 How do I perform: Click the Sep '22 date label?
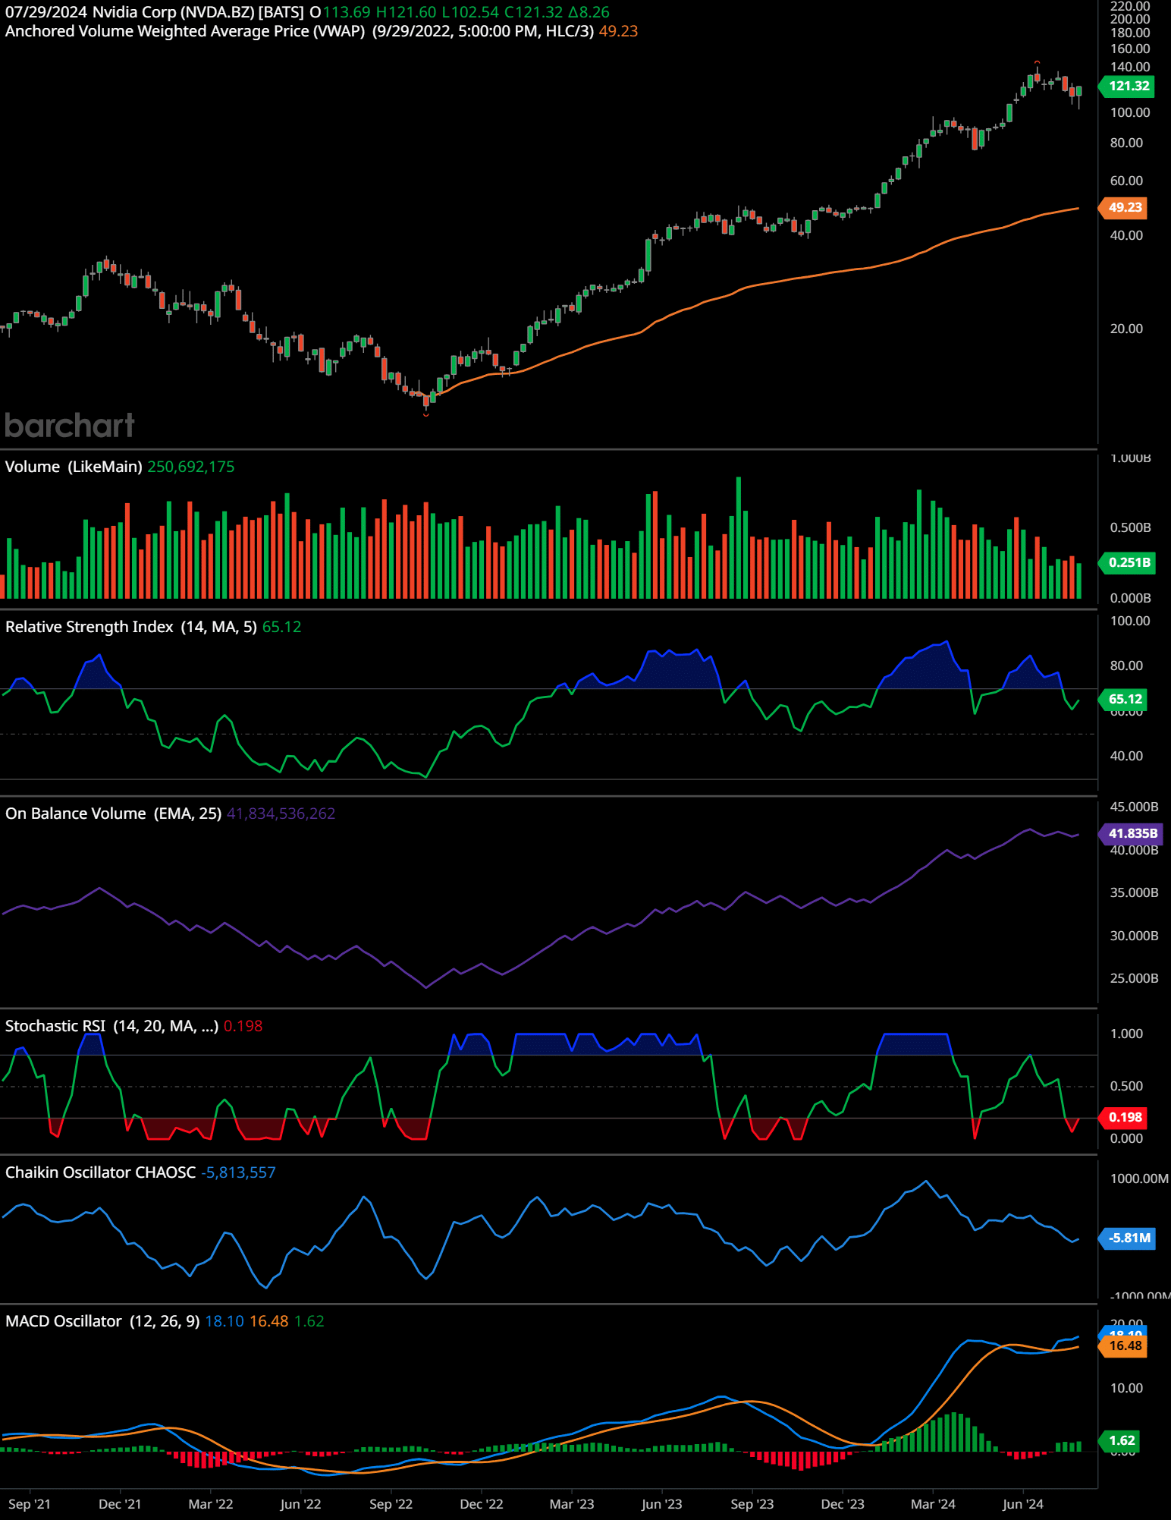pyautogui.click(x=391, y=1504)
